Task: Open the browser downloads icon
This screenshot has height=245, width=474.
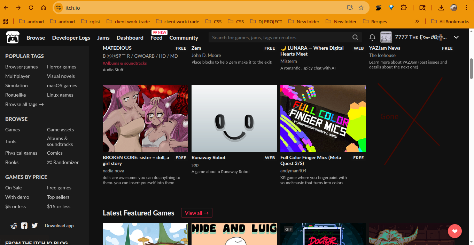Action: tap(441, 8)
